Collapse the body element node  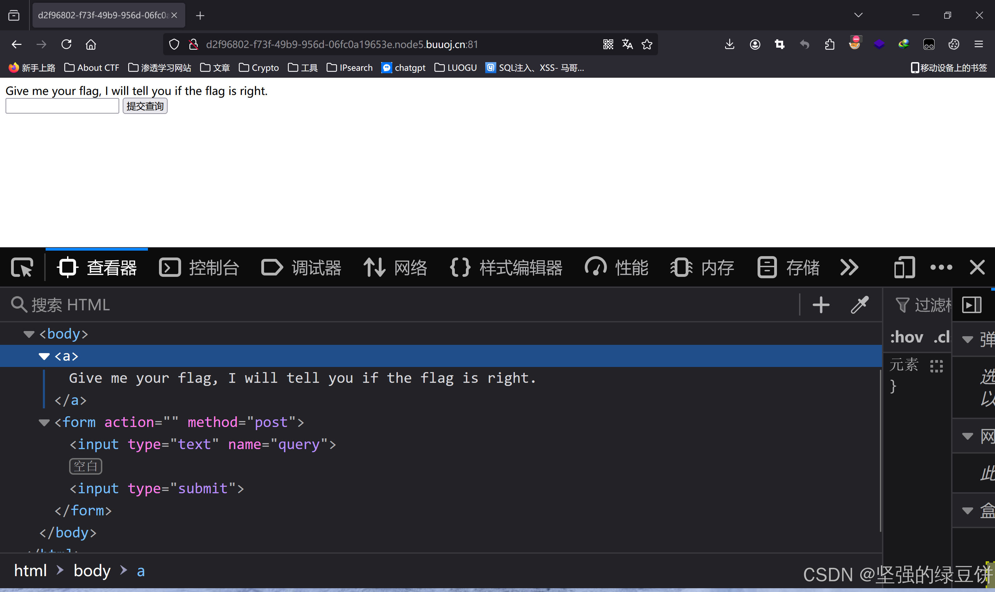click(x=29, y=334)
